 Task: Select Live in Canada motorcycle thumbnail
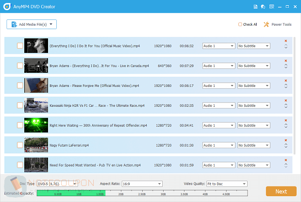36,66
